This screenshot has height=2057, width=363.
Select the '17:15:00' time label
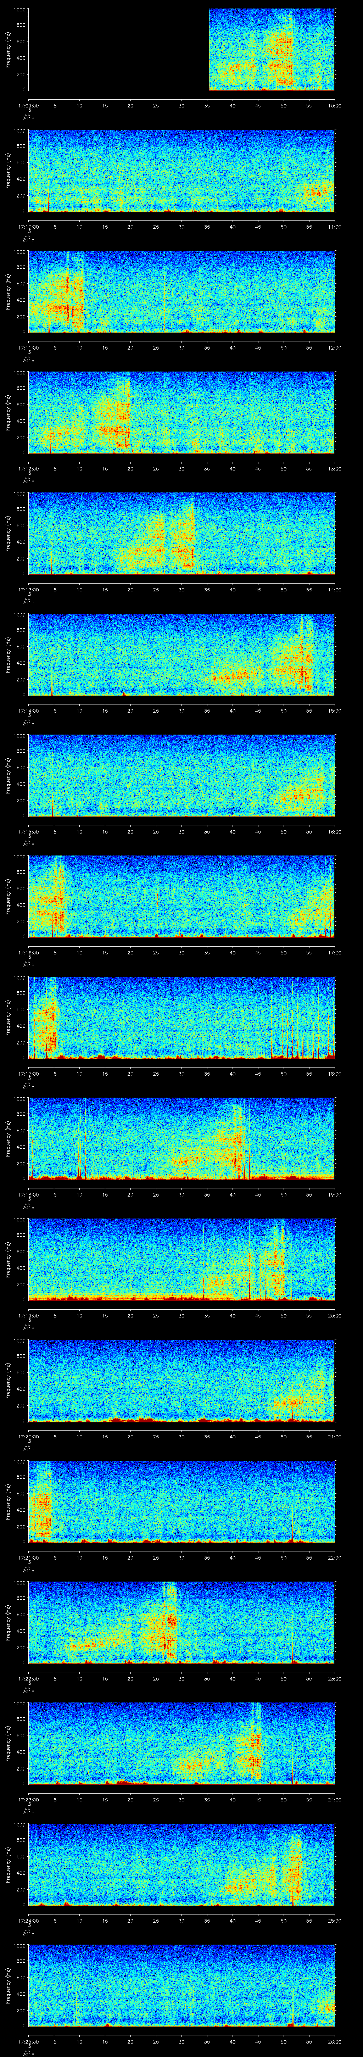28,832
